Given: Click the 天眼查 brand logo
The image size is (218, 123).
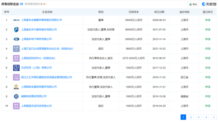Looking at the screenshot, I should point(209,4).
